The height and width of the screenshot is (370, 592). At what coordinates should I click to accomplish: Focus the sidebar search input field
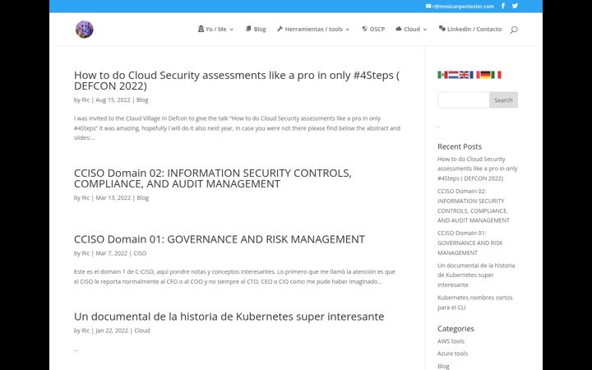pyautogui.click(x=463, y=100)
